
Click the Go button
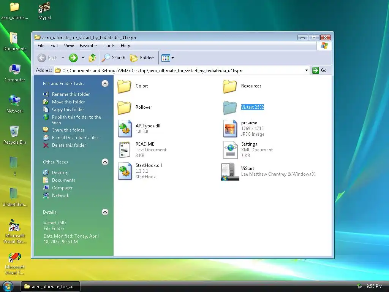(x=319, y=70)
